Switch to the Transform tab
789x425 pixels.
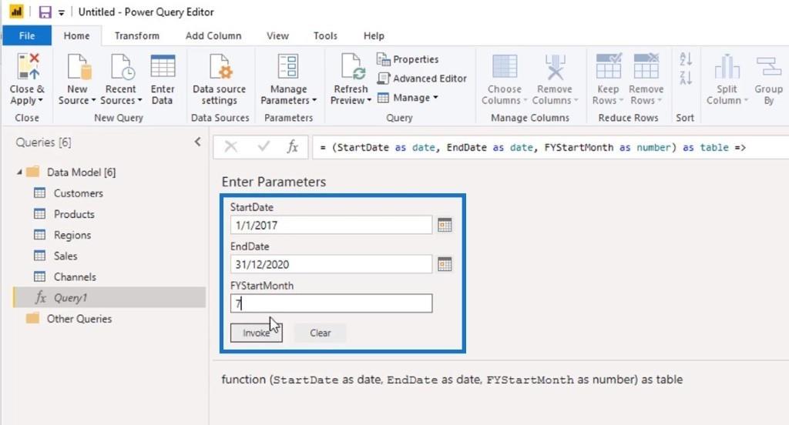click(137, 35)
